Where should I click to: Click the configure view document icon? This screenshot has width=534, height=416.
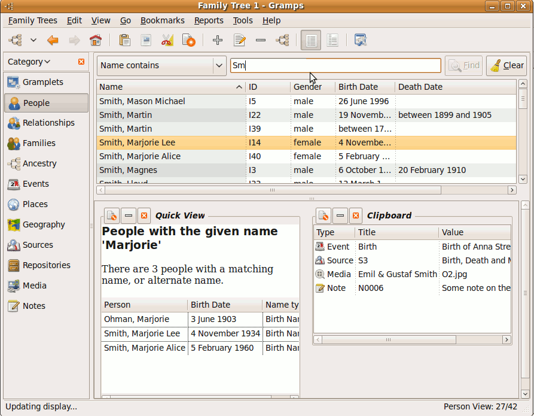click(189, 40)
